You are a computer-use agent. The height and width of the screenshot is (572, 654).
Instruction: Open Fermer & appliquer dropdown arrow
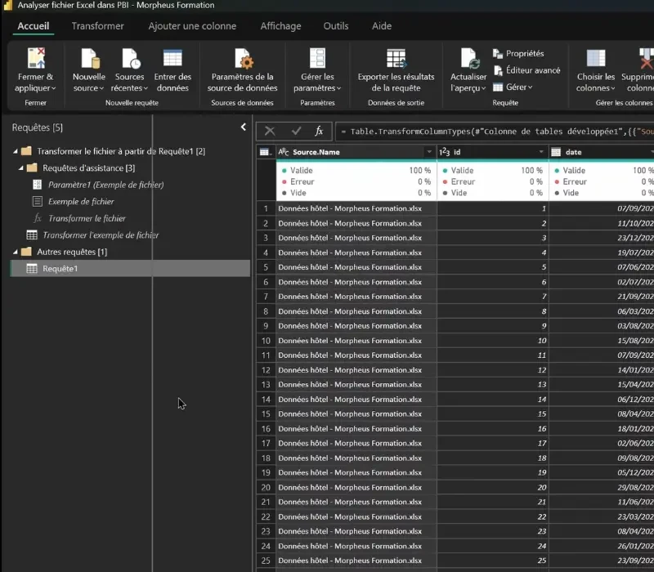point(53,88)
